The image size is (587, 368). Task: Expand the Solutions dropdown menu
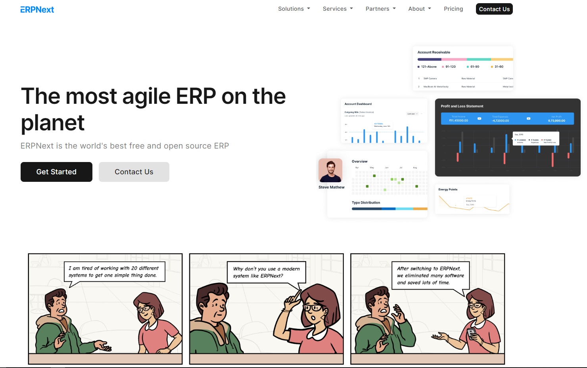coord(294,9)
